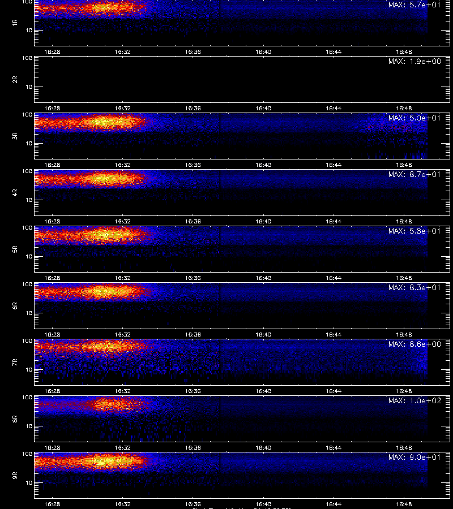Select the MAX: 1.0e+02 readout
Screen dimensions: 453x509
pos(414,400)
